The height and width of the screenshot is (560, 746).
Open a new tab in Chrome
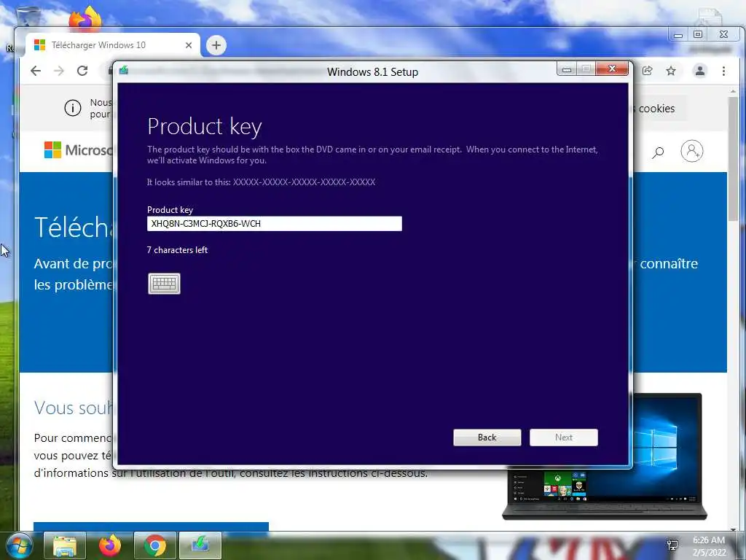(216, 45)
